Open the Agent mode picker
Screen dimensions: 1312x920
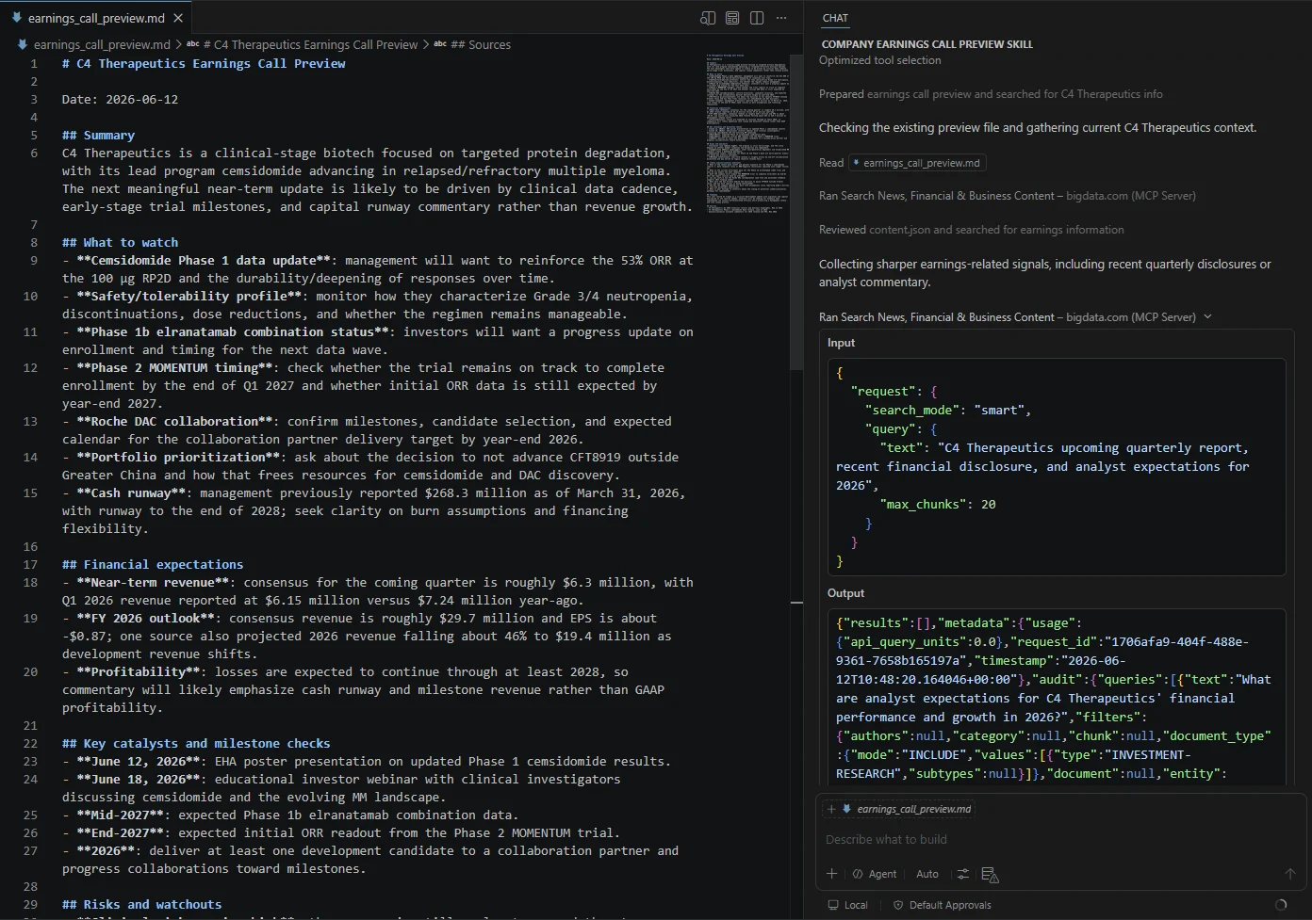point(875,874)
